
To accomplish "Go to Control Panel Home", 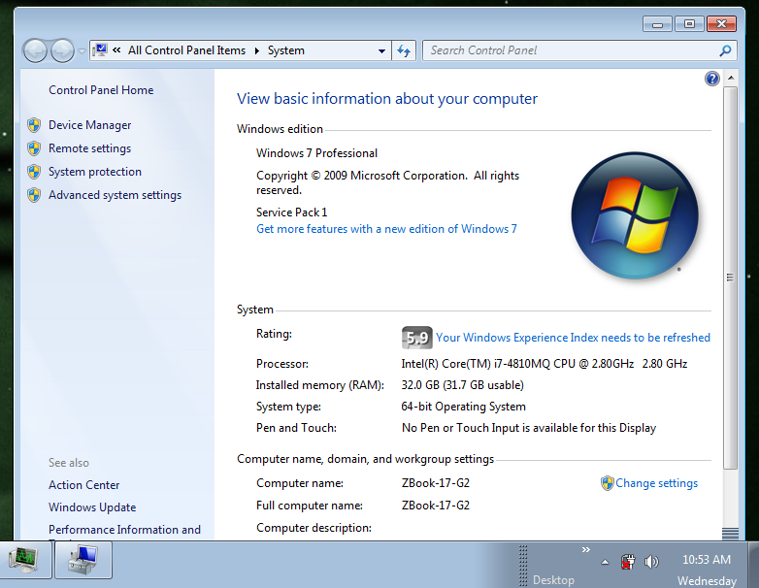I will coord(101,90).
